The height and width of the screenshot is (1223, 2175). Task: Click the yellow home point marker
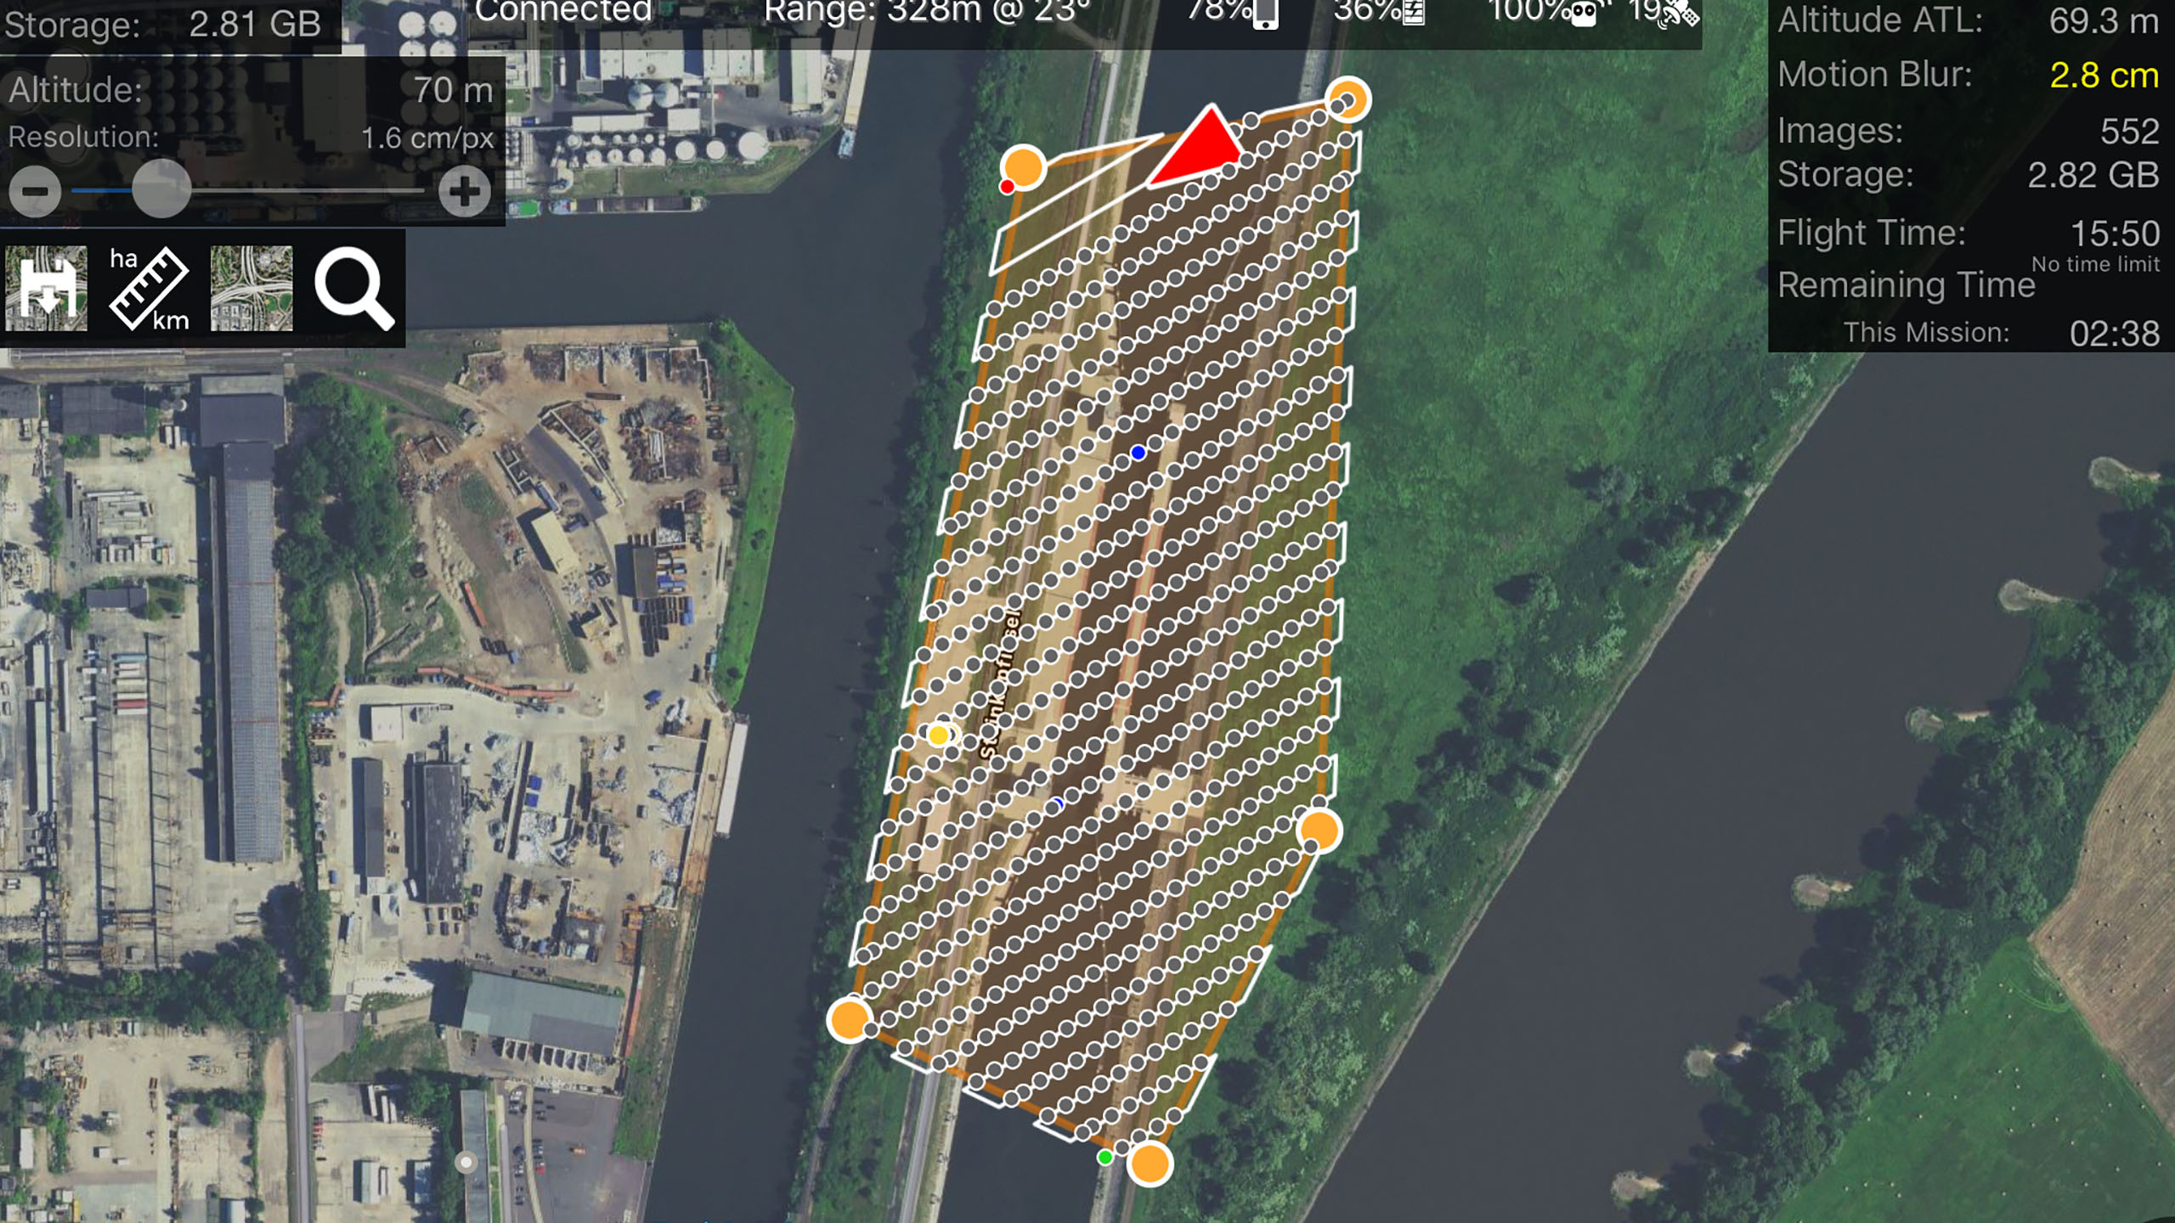click(938, 735)
